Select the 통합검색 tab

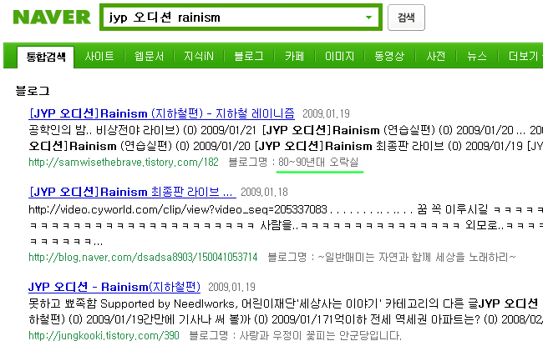pyautogui.click(x=46, y=57)
